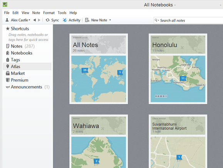Open Notes (287) in the sidebar
Screen dimensions: 223x168
coord(23,46)
